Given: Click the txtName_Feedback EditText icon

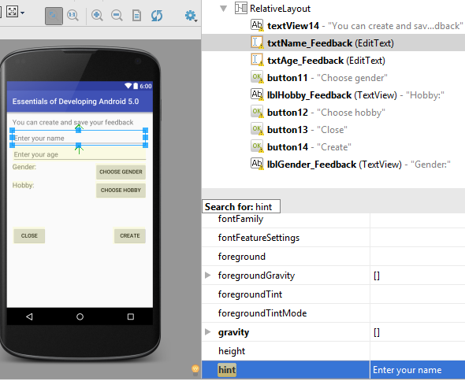Looking at the screenshot, I should coord(257,43).
